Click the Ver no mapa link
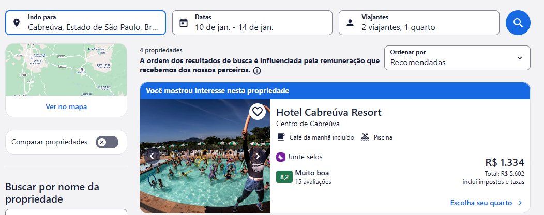Screen dimensions: 544x215 66,107
